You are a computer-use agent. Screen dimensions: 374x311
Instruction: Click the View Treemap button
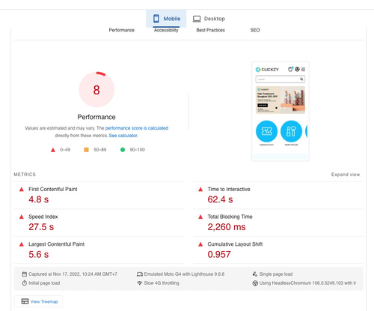point(38,301)
